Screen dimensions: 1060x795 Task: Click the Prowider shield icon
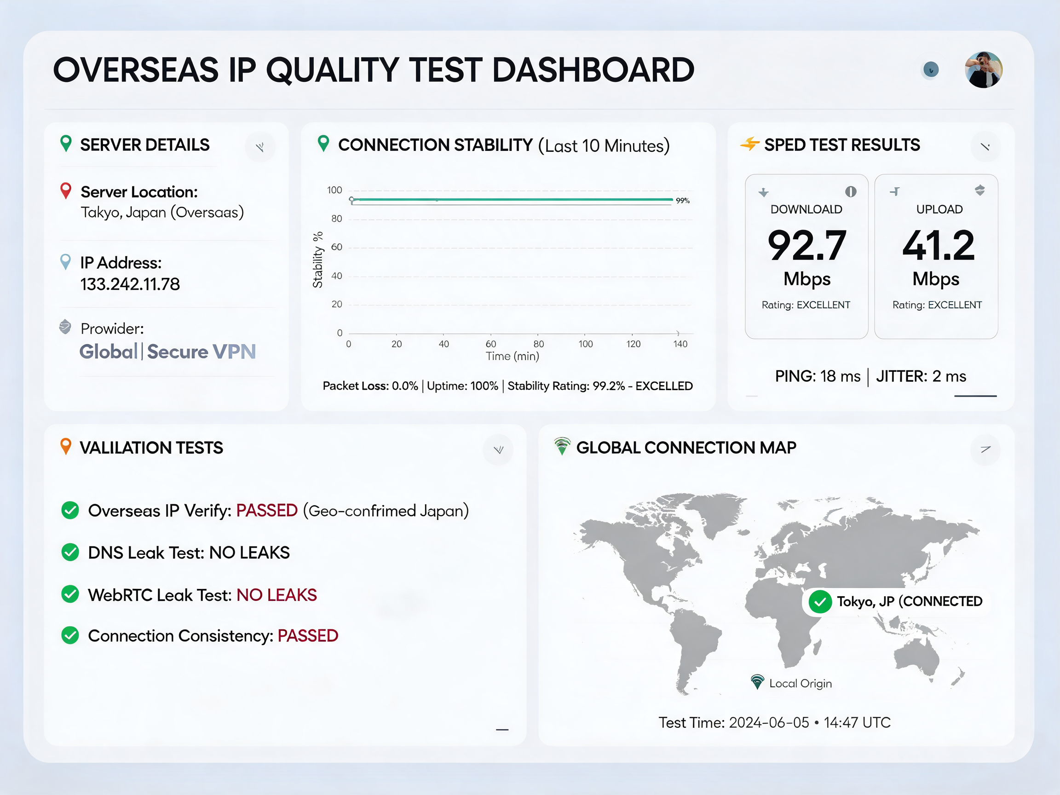point(65,327)
